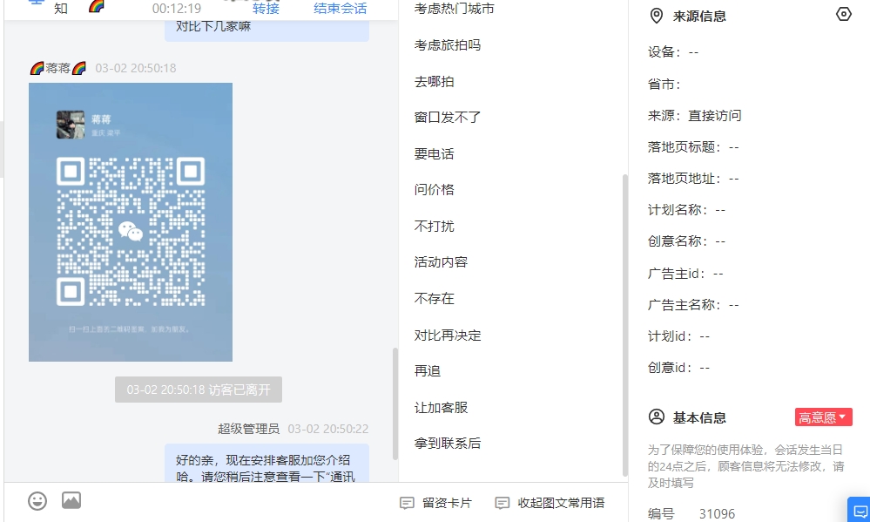Click the 留资卡片 card icon

407,503
